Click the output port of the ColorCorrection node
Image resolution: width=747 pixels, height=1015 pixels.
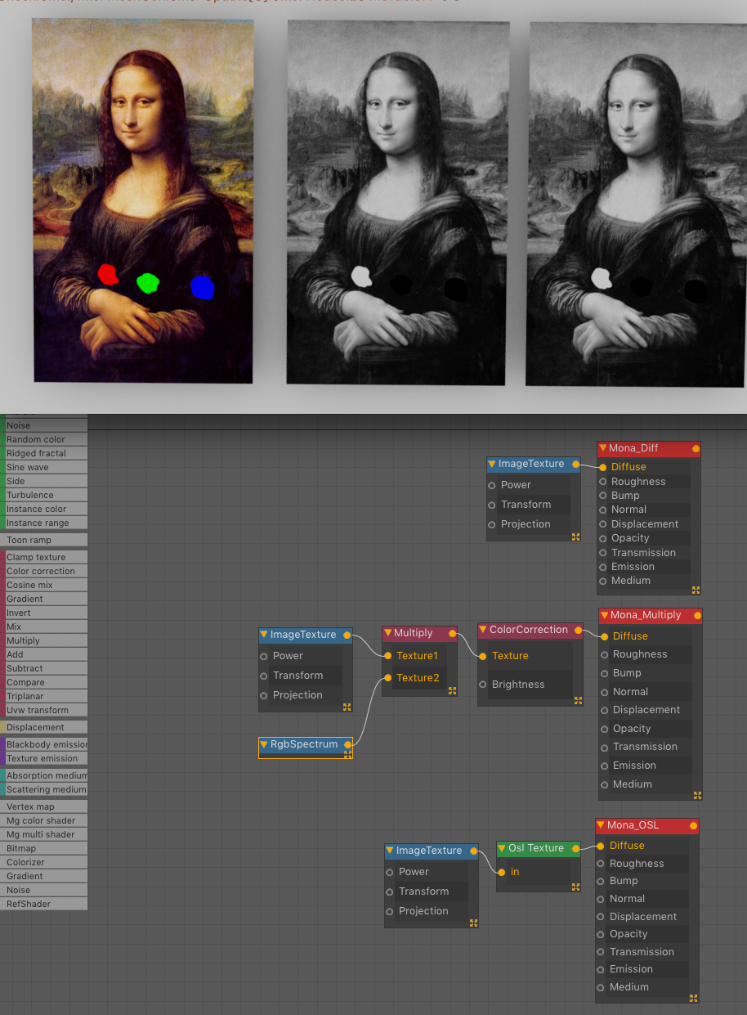coord(578,630)
